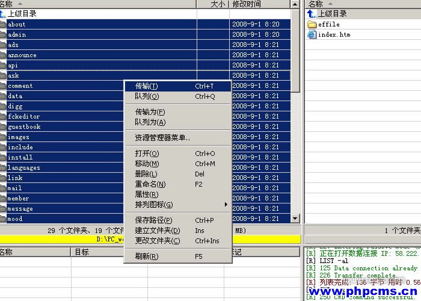This screenshot has height=301, width=421.
Task: Select the index.htm file icon
Action: [x=312, y=34]
